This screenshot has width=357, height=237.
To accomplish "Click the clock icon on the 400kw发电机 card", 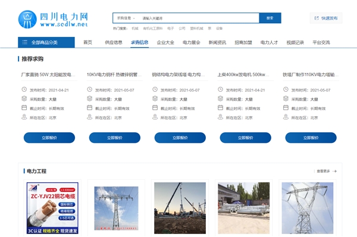I will (x=220, y=89).
